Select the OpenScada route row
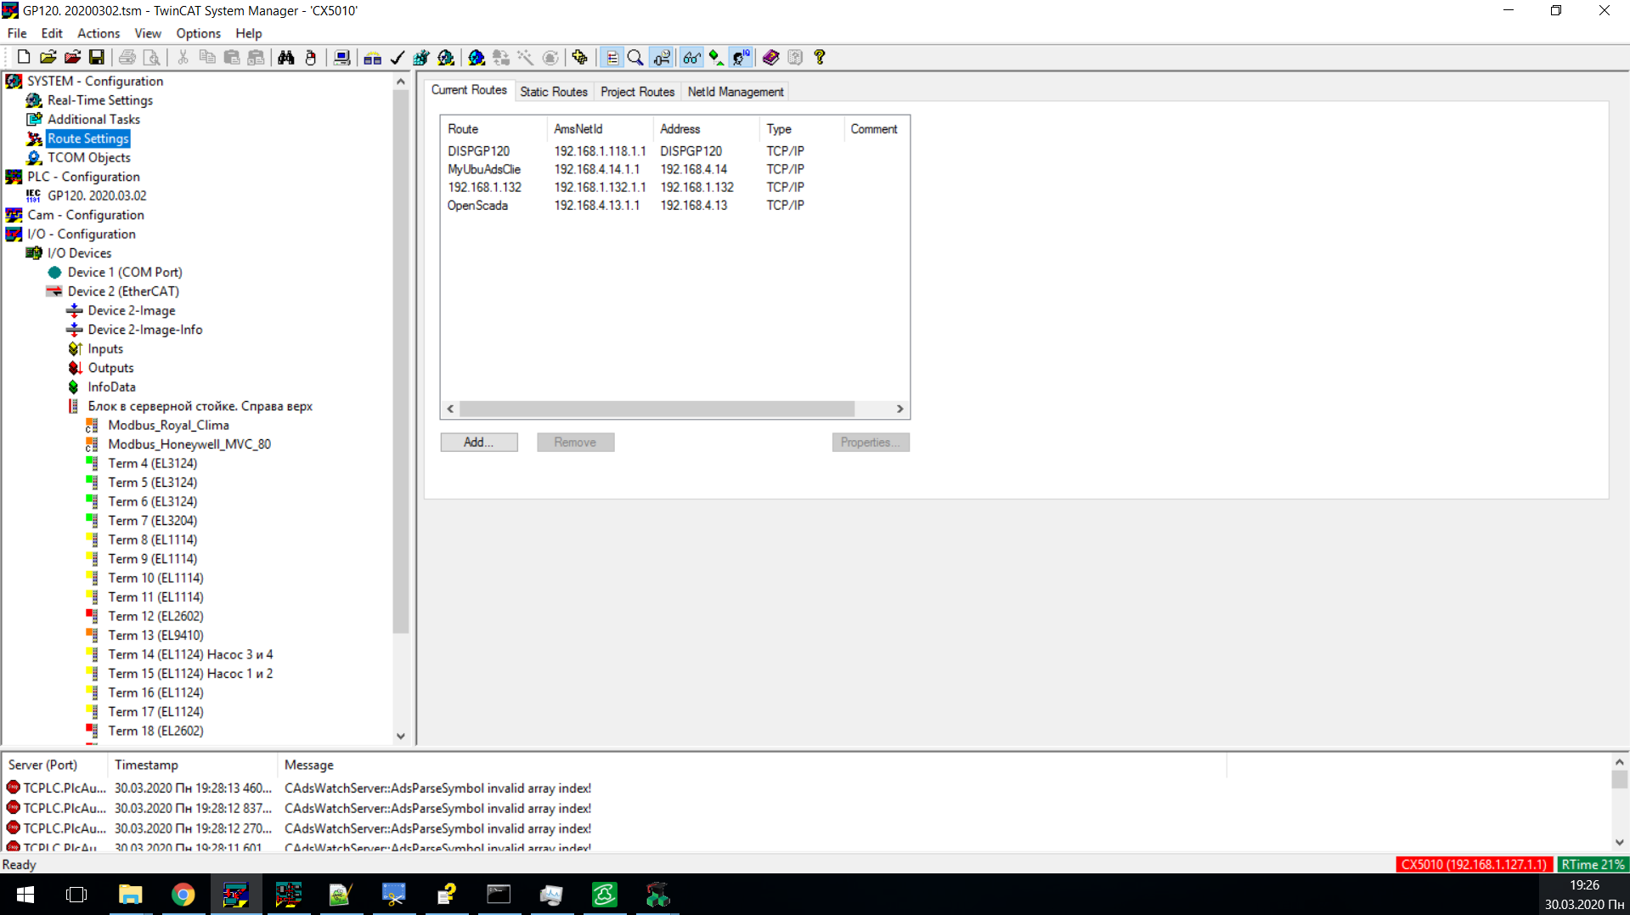This screenshot has width=1630, height=915. (x=477, y=206)
